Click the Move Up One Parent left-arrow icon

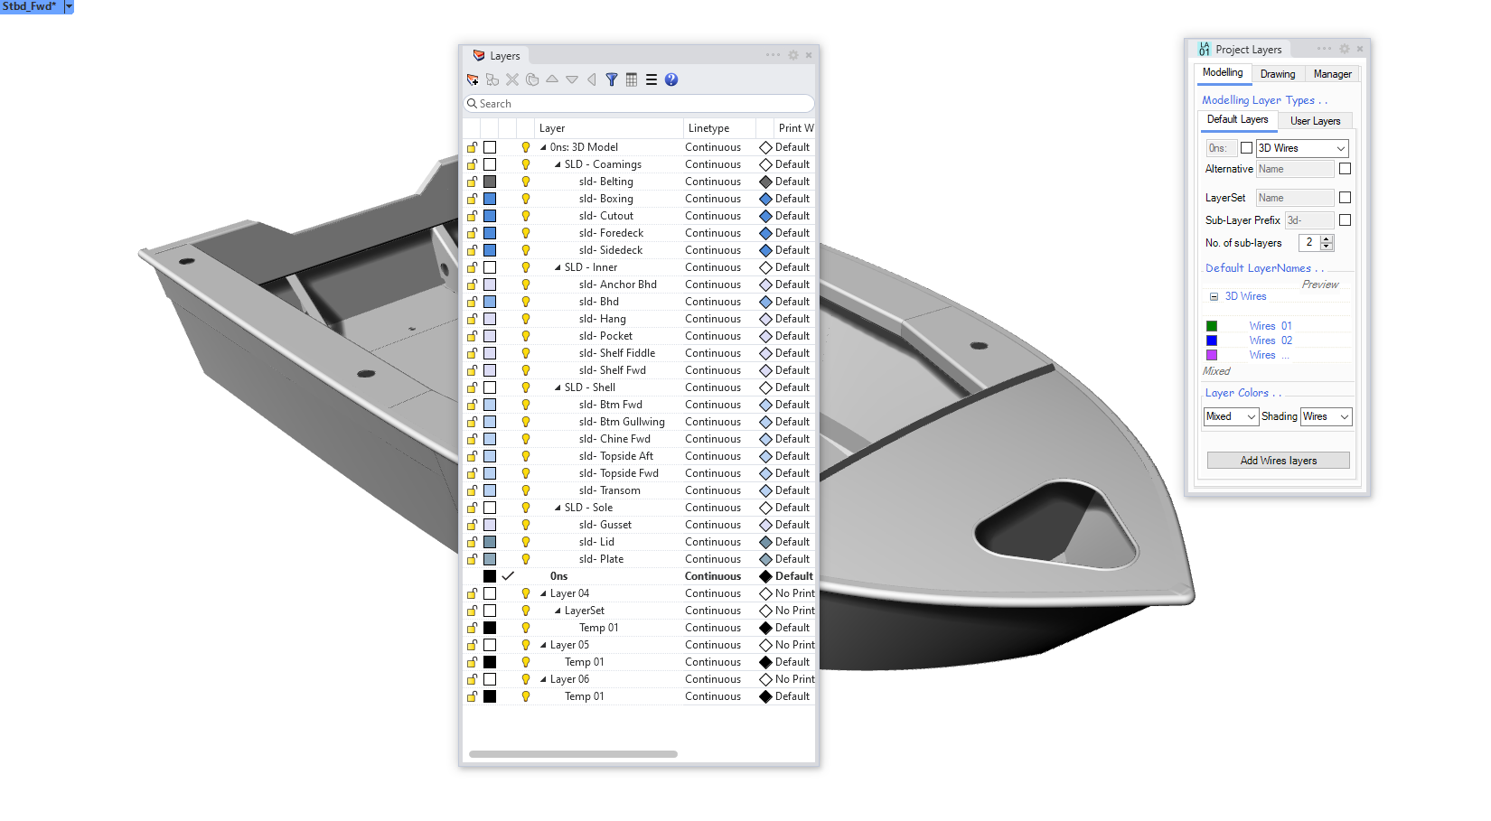[x=592, y=79]
